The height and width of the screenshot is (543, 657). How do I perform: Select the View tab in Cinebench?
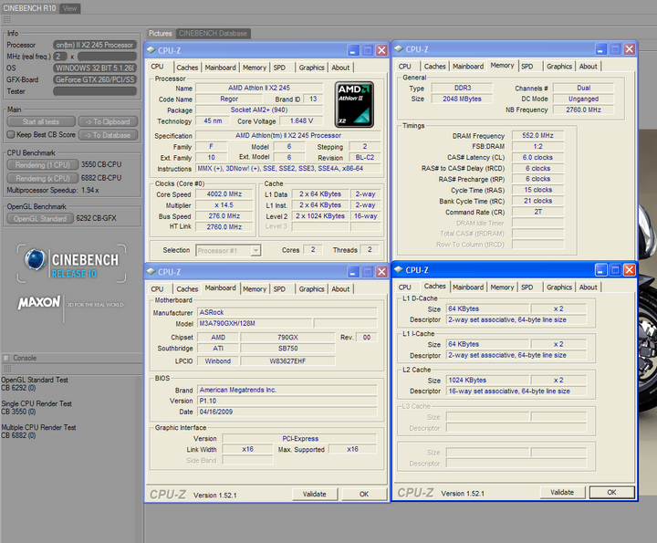point(70,8)
